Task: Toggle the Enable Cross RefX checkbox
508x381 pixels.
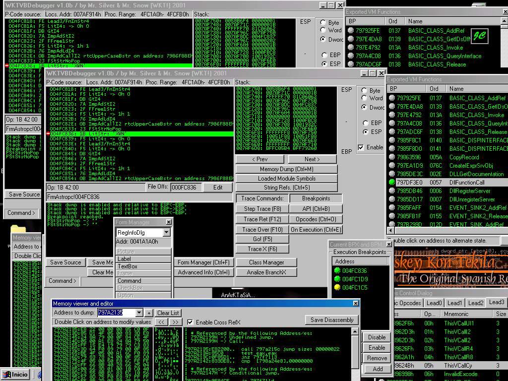Action: pos(190,322)
